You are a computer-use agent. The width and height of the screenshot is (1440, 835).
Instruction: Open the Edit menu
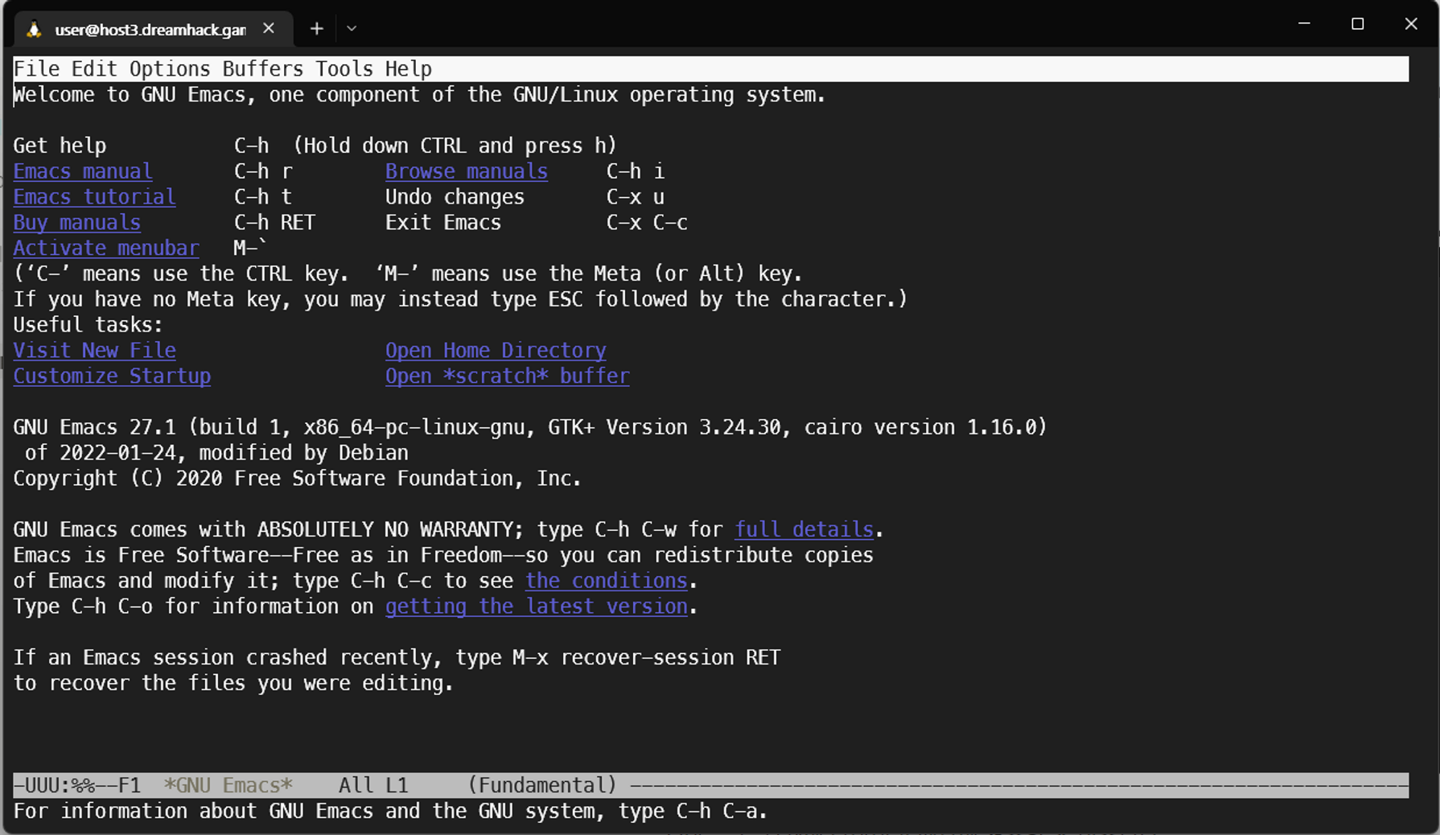point(94,69)
